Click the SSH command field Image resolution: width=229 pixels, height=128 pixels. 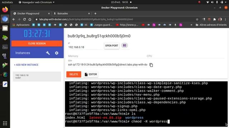[x=108, y=65]
